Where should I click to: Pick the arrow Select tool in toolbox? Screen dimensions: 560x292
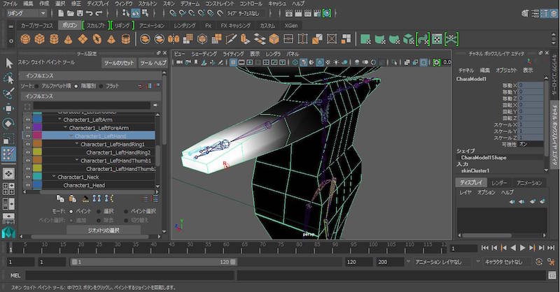pos(9,63)
